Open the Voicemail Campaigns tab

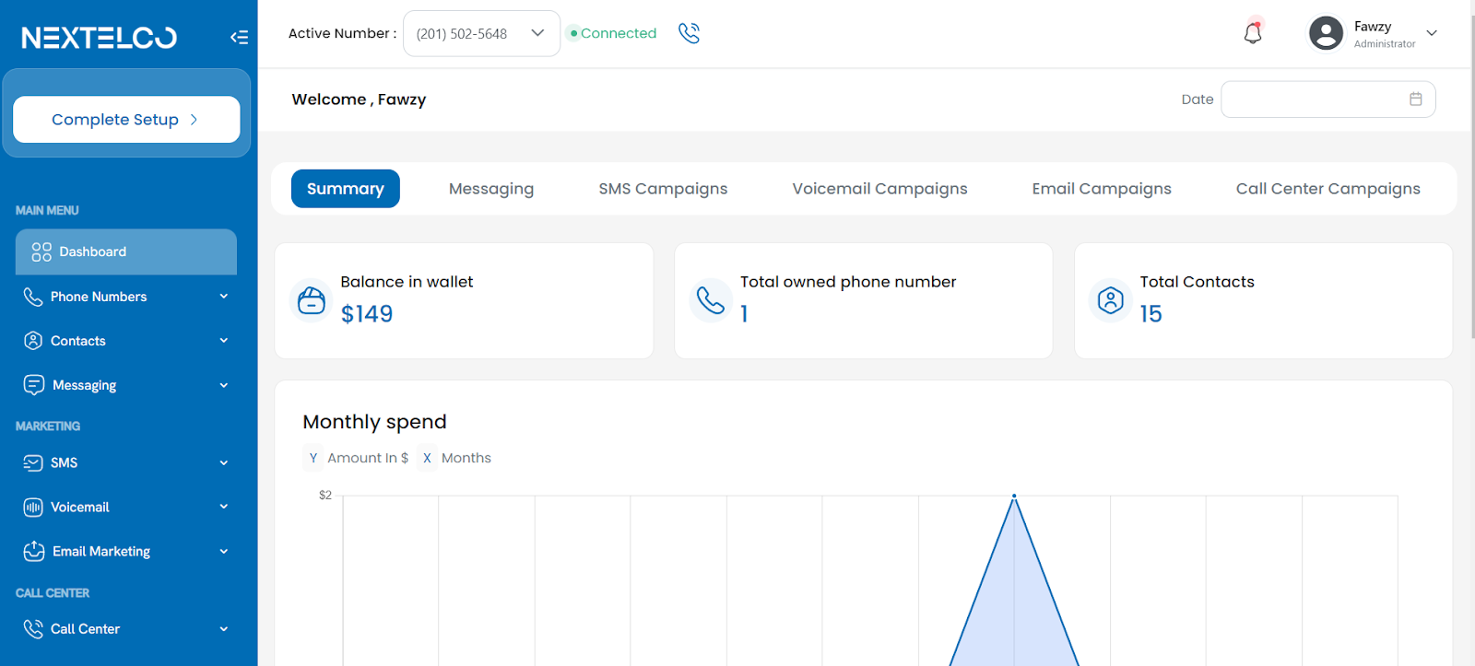(879, 189)
